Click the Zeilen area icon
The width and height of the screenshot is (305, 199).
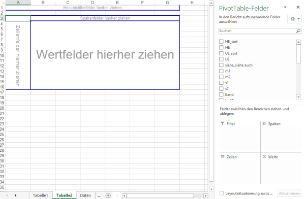coord(223,157)
